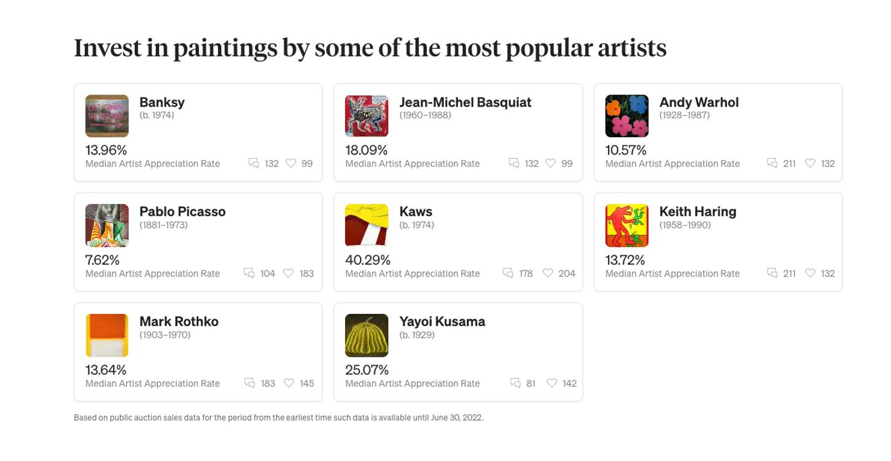Click the Keith Haring artist name
Viewport: 891px width, 461px height.
tap(698, 211)
